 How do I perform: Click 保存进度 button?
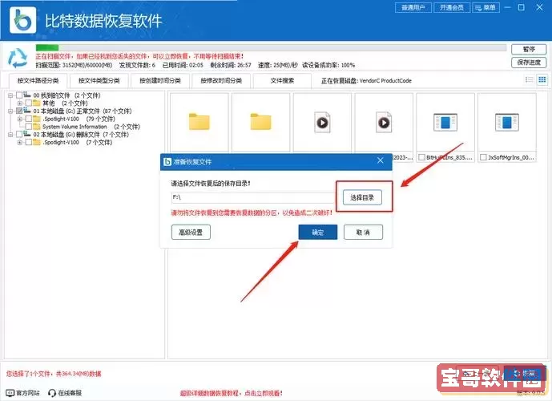pos(529,63)
